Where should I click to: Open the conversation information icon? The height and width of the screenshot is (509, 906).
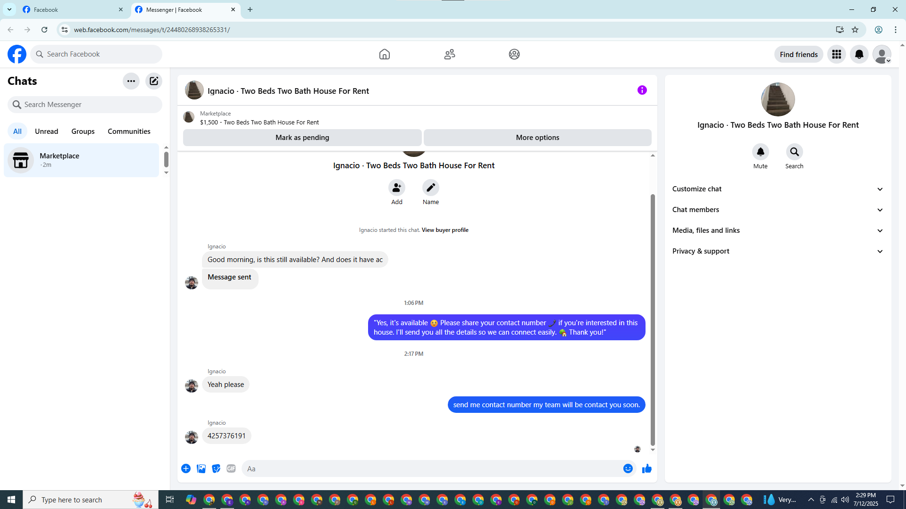click(642, 90)
